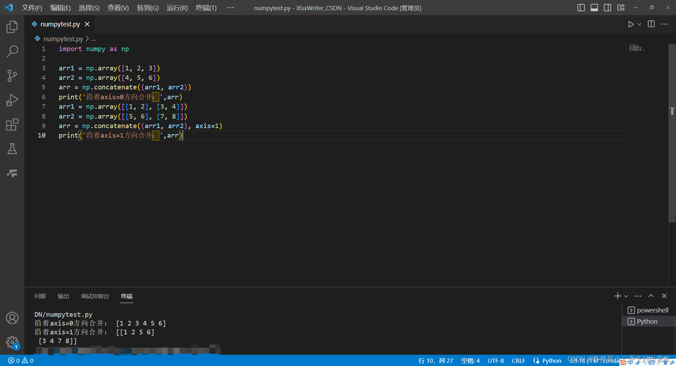Select the numpytest.py editor tab

(60, 24)
